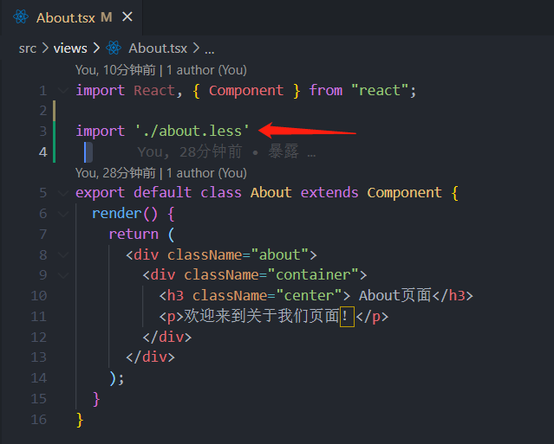This screenshot has height=444, width=554.
Task: Click the closing brace on line 16
Action: [x=80, y=420]
